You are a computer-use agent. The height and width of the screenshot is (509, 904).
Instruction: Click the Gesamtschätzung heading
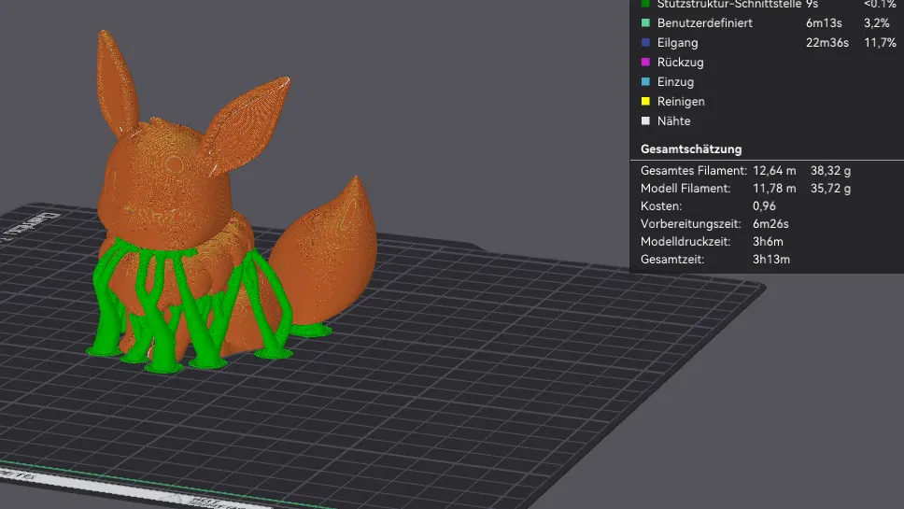point(691,148)
